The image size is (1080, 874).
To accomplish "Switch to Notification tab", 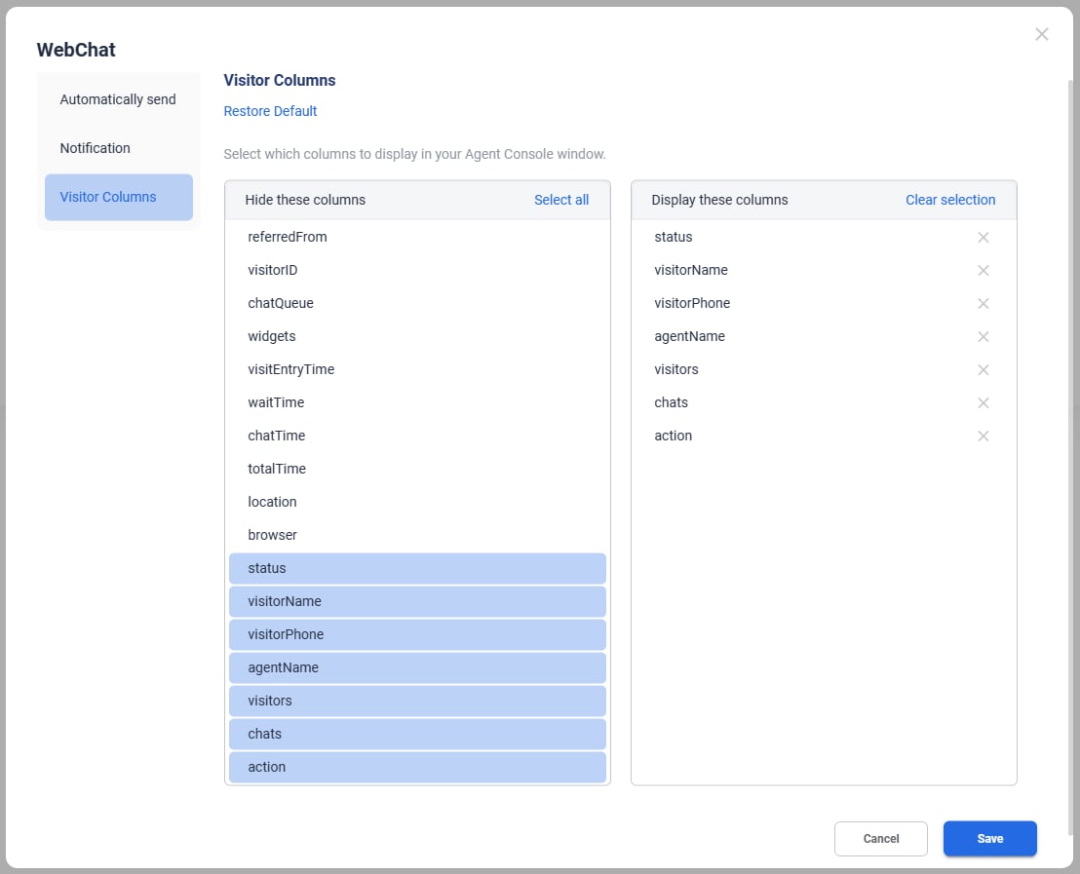I will pos(95,148).
